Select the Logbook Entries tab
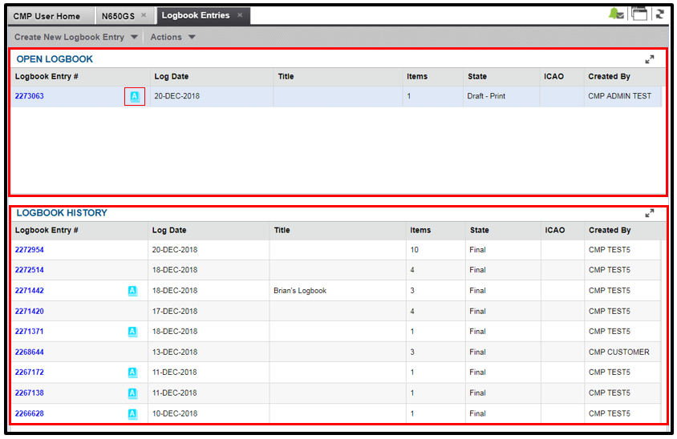Viewport: 677px width, 439px height. [196, 15]
